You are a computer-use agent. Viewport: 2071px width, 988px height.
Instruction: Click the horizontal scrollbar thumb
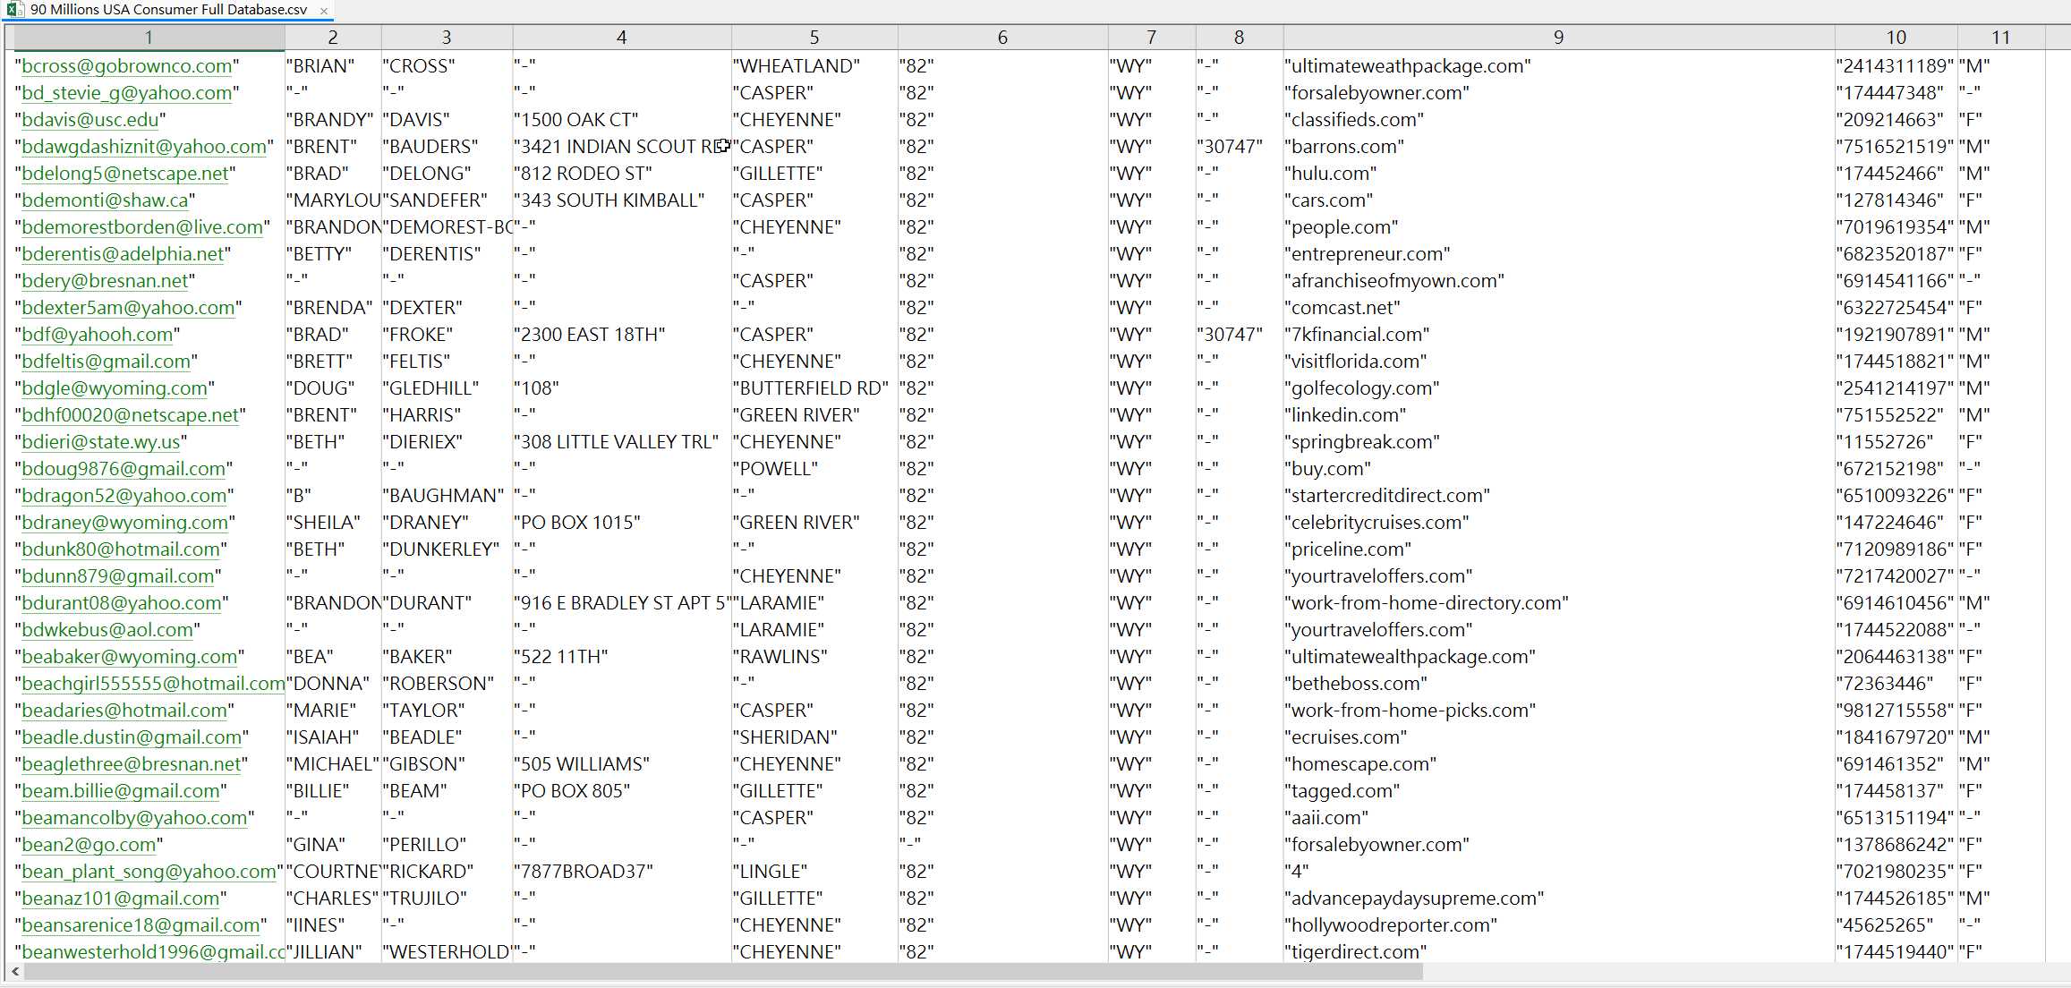click(724, 971)
